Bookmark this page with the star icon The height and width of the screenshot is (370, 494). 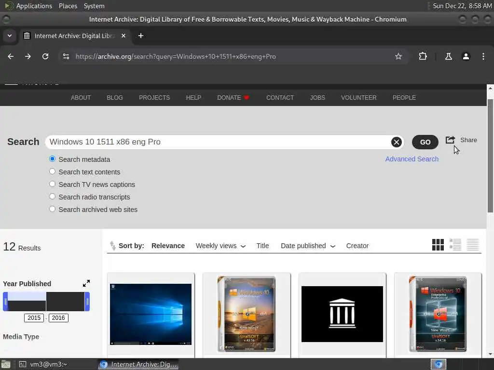pyautogui.click(x=398, y=56)
